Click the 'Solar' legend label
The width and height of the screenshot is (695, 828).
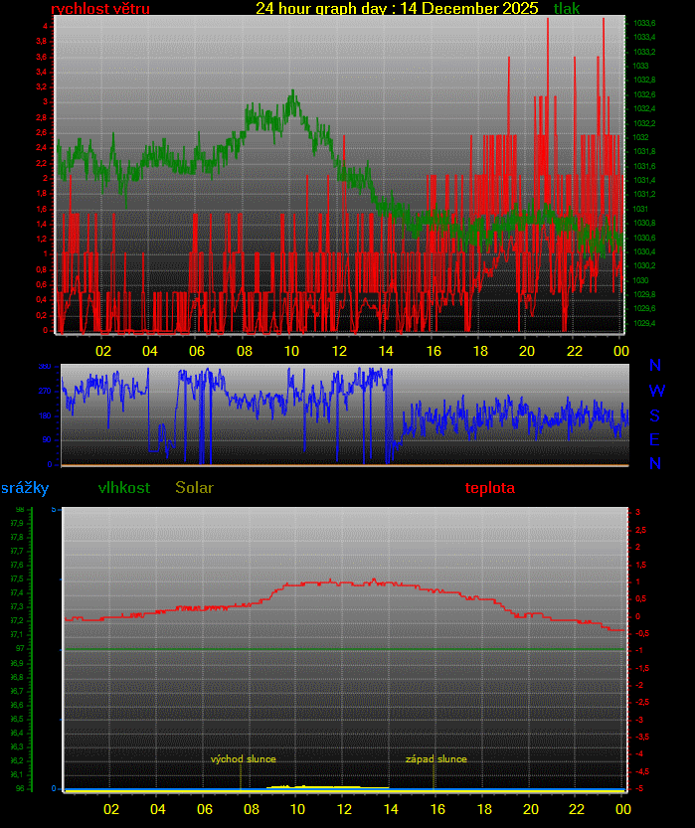(x=194, y=488)
